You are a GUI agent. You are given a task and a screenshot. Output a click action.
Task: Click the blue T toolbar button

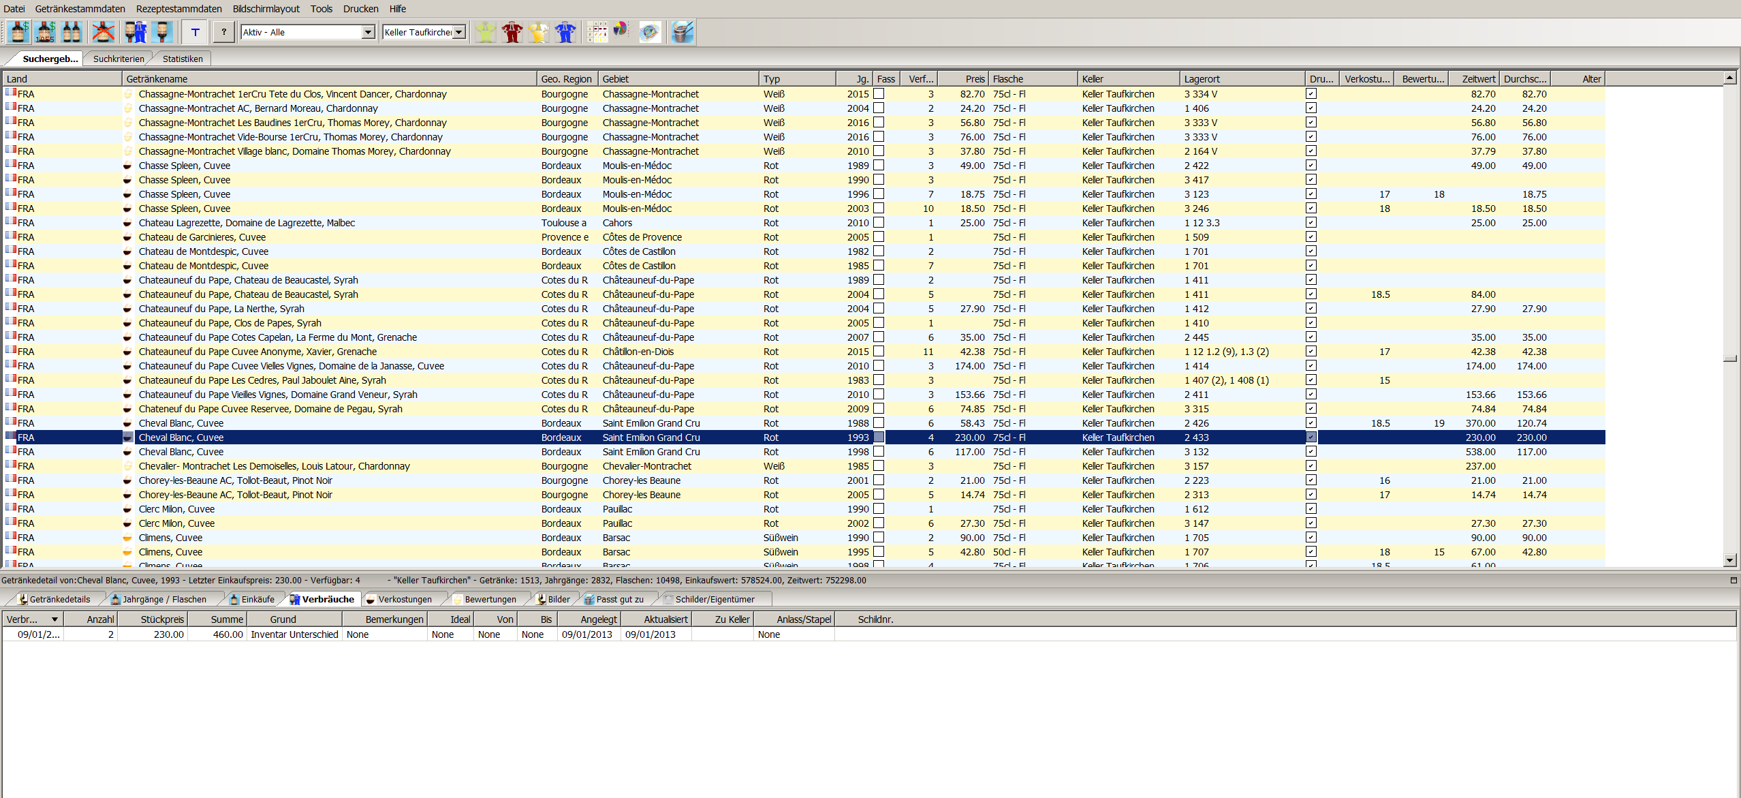click(x=195, y=32)
